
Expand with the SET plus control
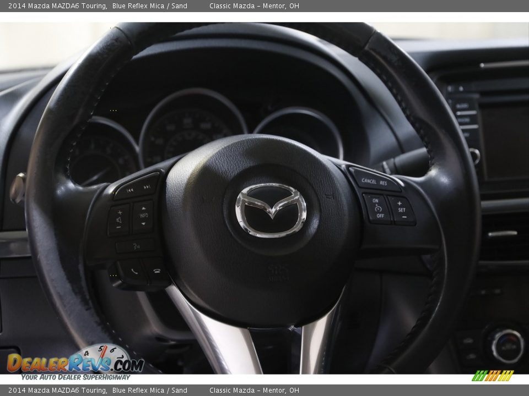point(400,203)
